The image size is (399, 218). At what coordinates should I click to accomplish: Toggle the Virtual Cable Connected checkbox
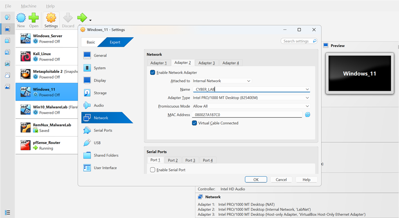194,123
